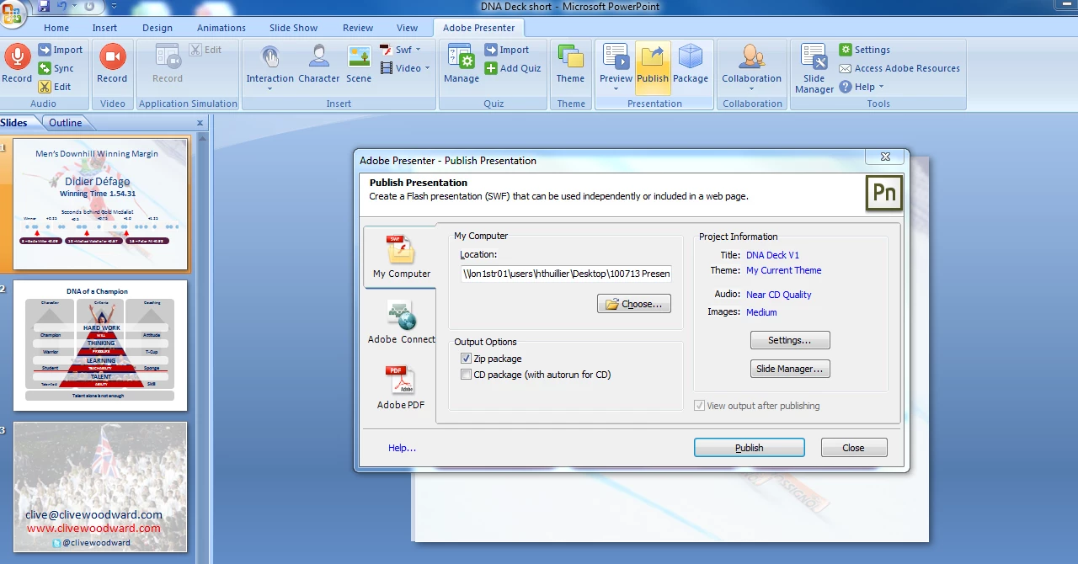Click Sync in the Audio group

point(56,68)
